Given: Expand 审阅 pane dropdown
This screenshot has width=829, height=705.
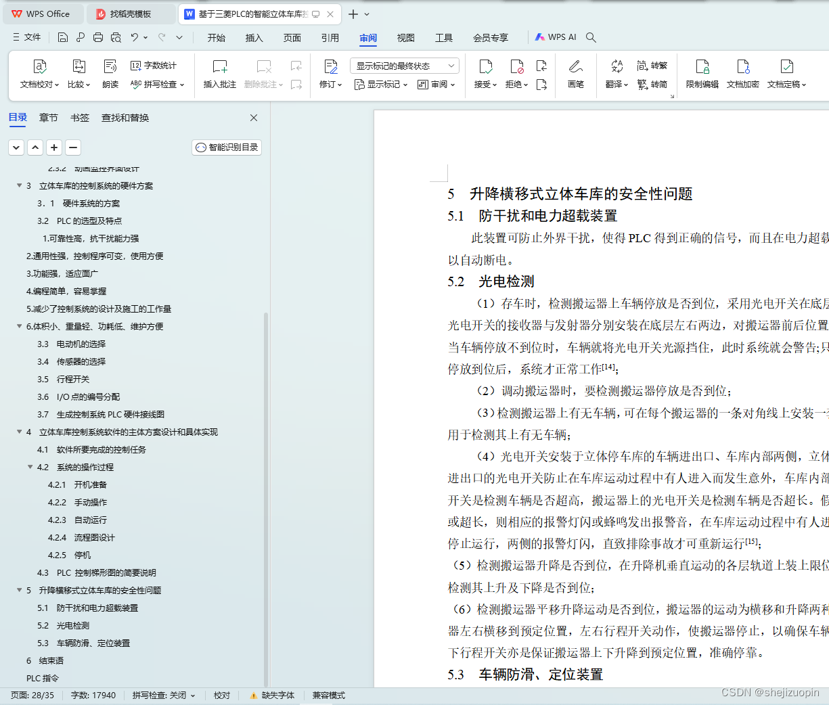Looking at the screenshot, I should coord(436,85).
